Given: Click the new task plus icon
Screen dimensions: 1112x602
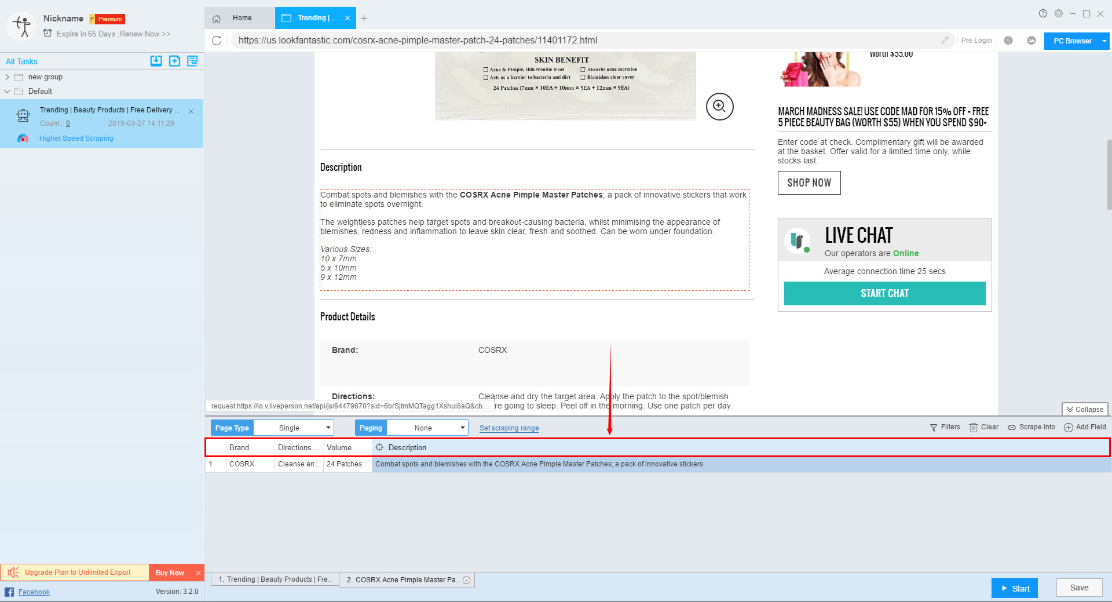Looking at the screenshot, I should point(174,61).
